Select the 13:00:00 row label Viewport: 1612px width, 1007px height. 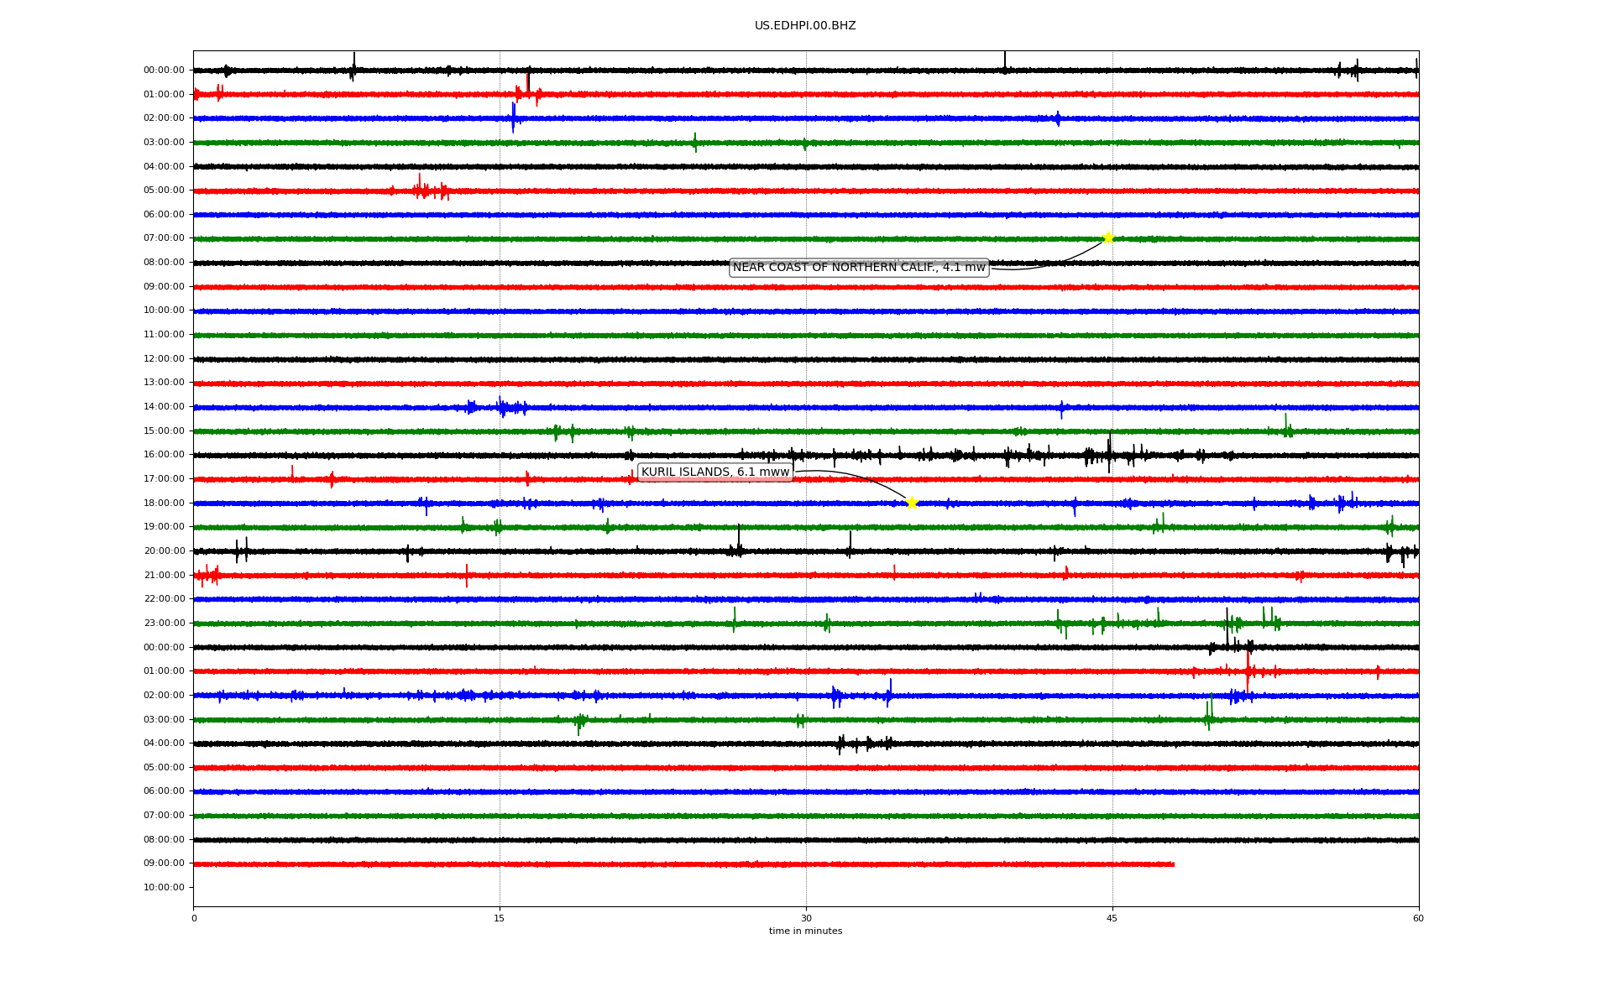164,383
